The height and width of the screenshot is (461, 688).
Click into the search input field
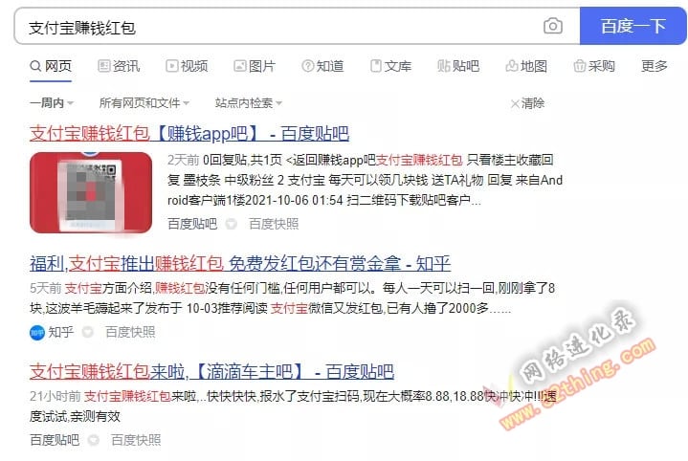click(280, 27)
